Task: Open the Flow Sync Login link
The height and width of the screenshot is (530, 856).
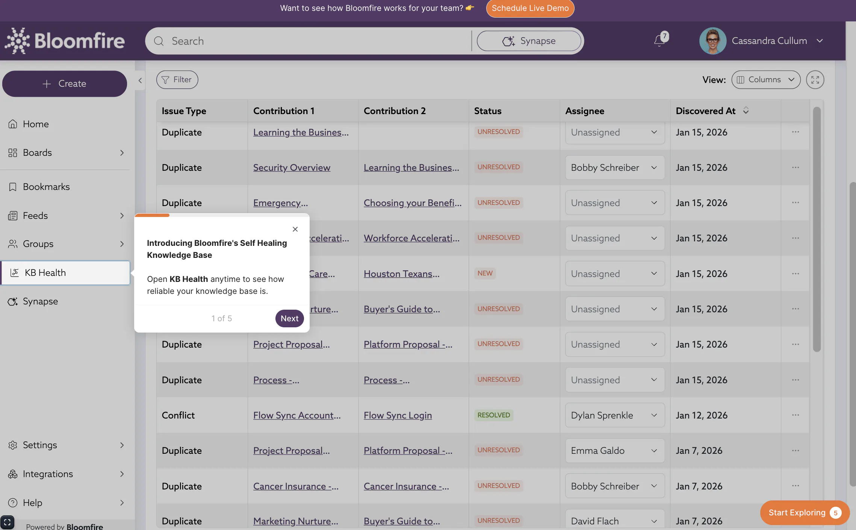Action: 398,415
